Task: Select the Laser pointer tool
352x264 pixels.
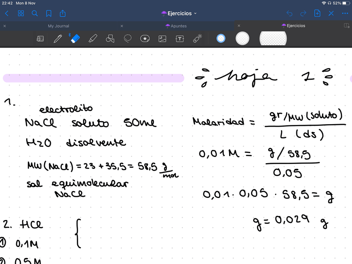Action: 197,38
